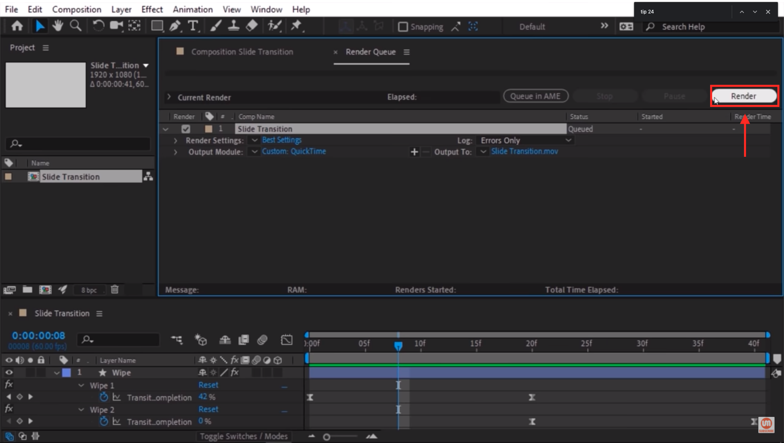Open Output Module preset dropdown arrow
This screenshot has height=443, width=784.
click(254, 151)
